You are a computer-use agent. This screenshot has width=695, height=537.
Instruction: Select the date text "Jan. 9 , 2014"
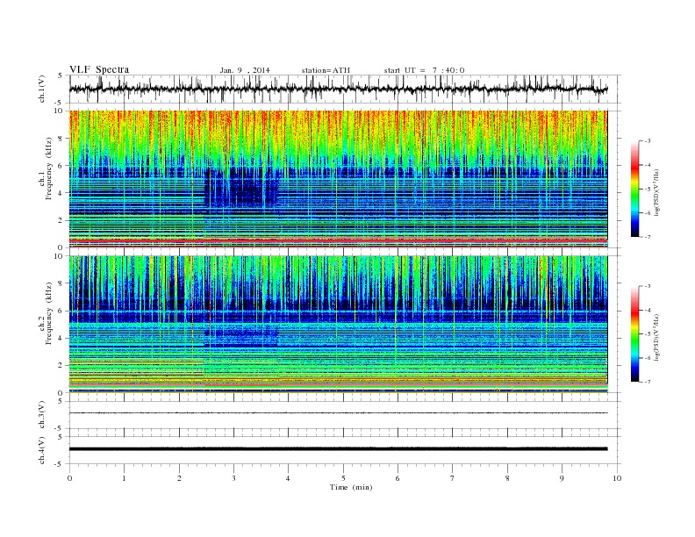[245, 70]
